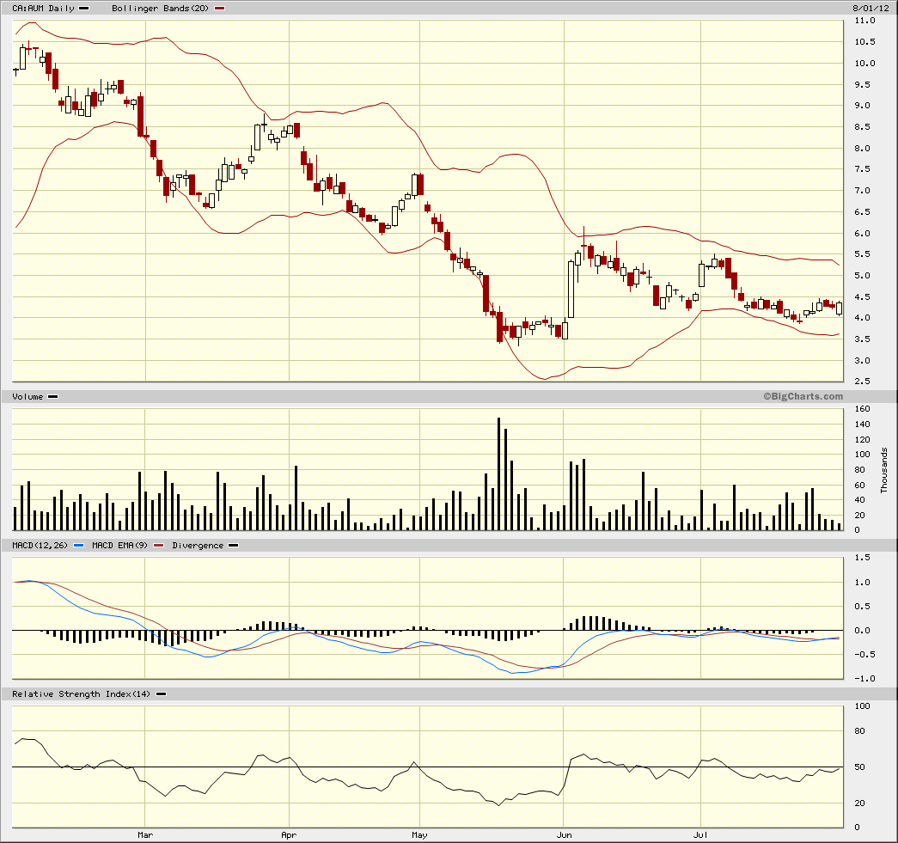The image size is (898, 843).
Task: Click the black swatch beside Divergence
Action: (x=233, y=545)
